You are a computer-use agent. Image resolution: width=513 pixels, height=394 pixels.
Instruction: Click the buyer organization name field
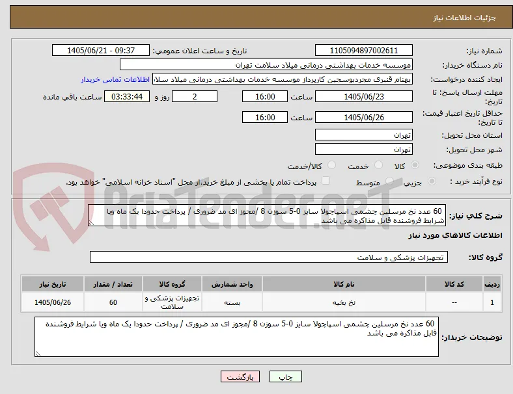[266, 64]
